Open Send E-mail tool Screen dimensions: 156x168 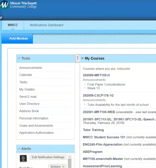(x=28, y=97)
